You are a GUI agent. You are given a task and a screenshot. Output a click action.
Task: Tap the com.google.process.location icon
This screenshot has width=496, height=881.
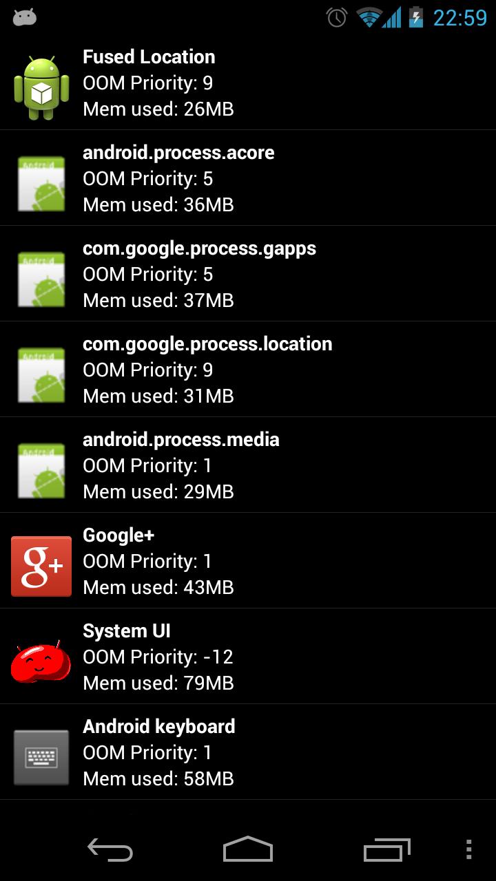coord(41,375)
